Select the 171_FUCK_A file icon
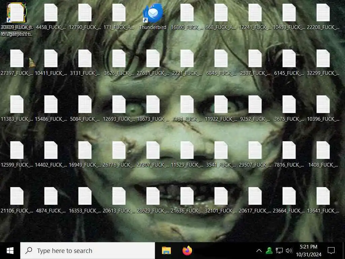Viewport: 345px width, 259px height. coord(119,13)
